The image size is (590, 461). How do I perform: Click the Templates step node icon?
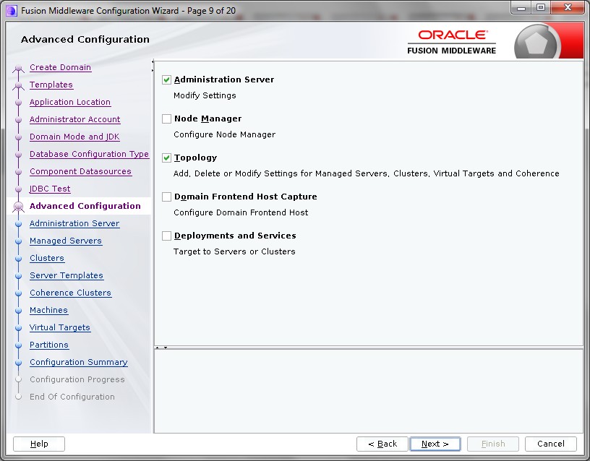pos(19,85)
